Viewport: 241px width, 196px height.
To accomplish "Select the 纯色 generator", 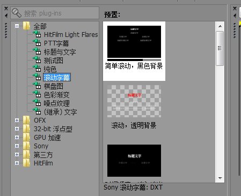I will click(50, 69).
